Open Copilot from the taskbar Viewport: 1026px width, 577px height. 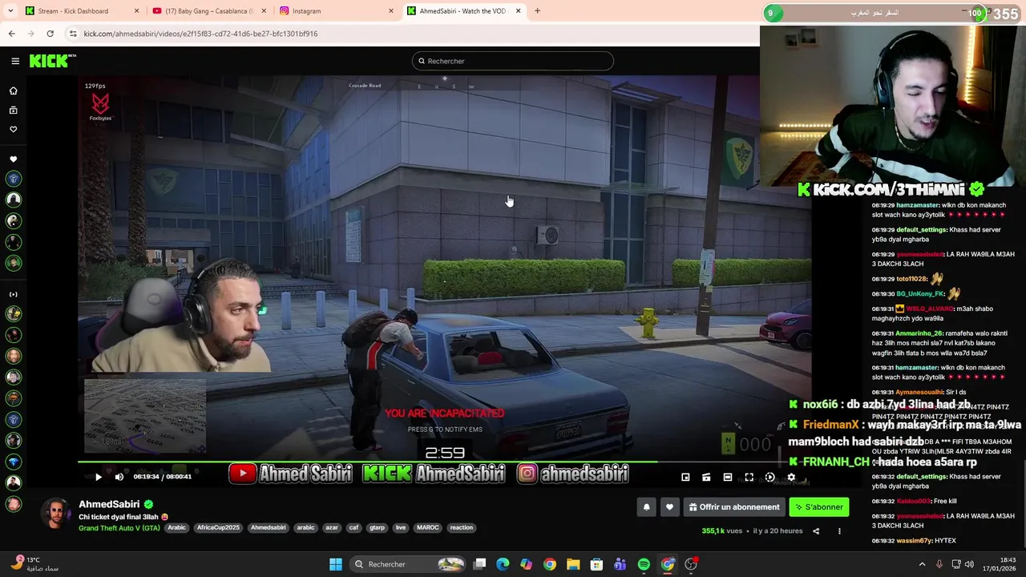click(x=526, y=564)
